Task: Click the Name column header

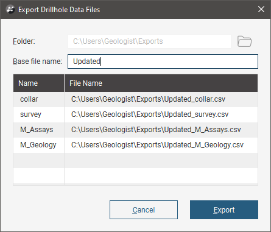Action: [38, 83]
